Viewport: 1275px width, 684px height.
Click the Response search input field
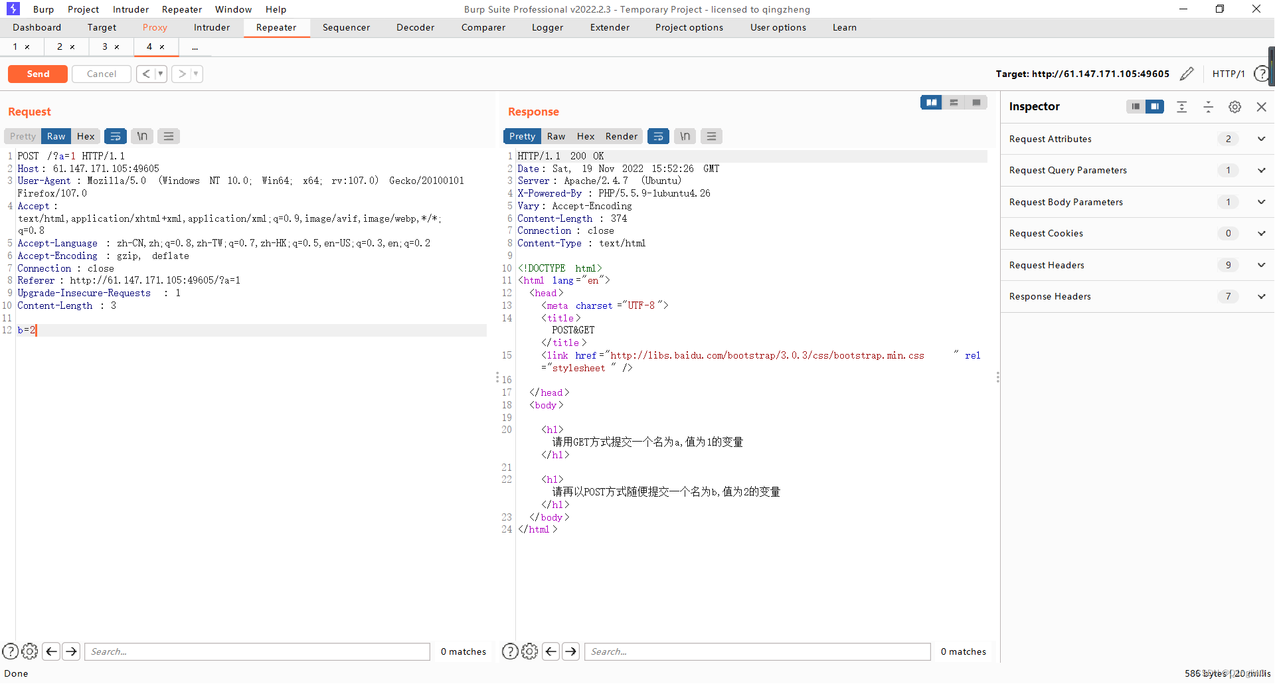757,651
